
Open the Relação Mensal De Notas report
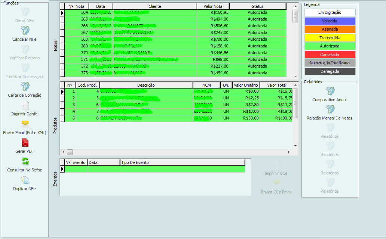(x=330, y=109)
